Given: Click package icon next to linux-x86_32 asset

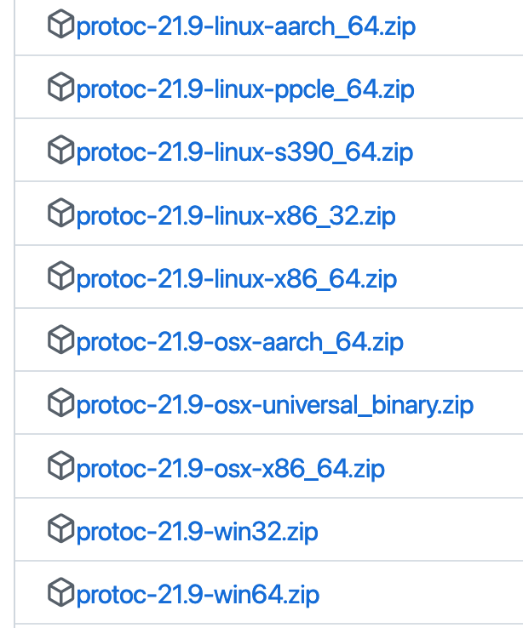Looking at the screenshot, I should tap(61, 215).
